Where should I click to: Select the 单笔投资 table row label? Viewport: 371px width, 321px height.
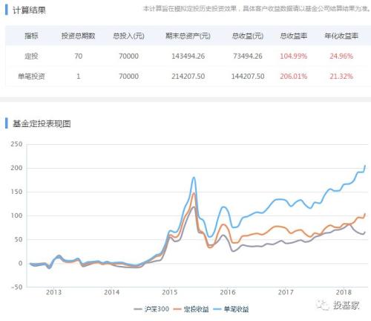click(x=31, y=76)
